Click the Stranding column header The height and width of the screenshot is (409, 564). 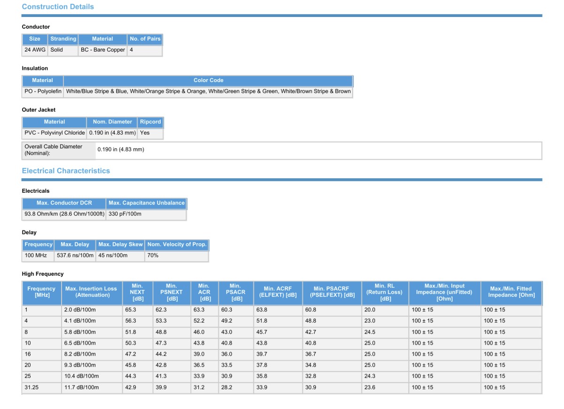[63, 39]
